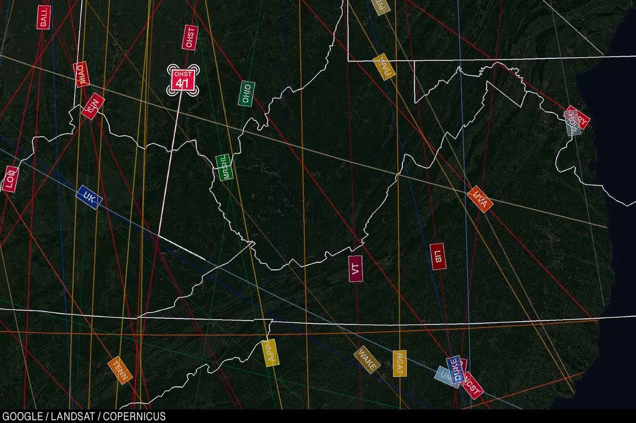Pick the CIN marker on the map

(93, 106)
